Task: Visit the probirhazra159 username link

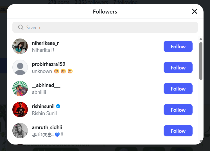Action: click(x=48, y=64)
